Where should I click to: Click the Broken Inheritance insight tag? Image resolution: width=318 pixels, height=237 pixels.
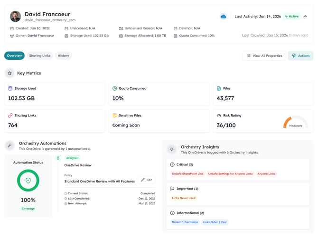click(185, 222)
